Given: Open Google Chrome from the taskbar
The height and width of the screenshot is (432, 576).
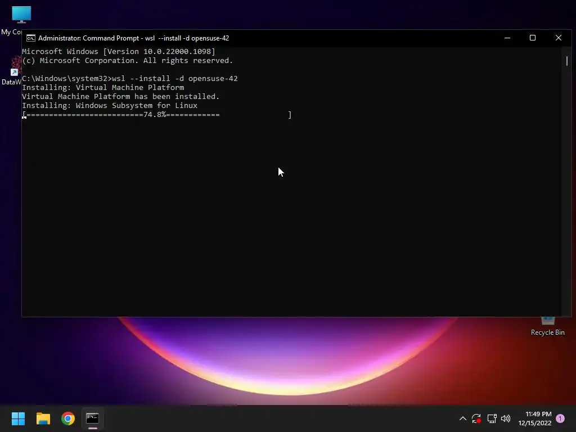Looking at the screenshot, I should tap(68, 418).
